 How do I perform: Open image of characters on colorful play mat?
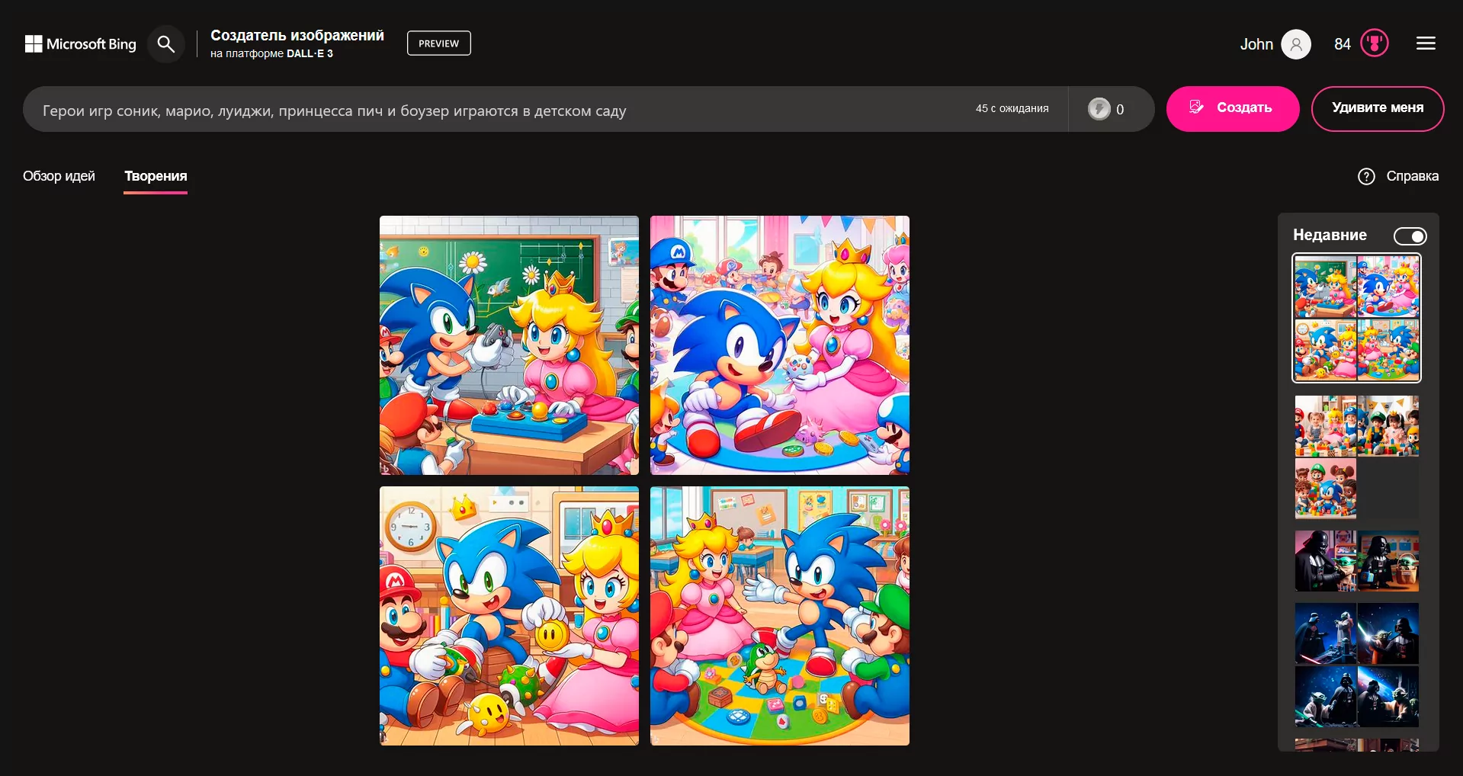(x=780, y=616)
